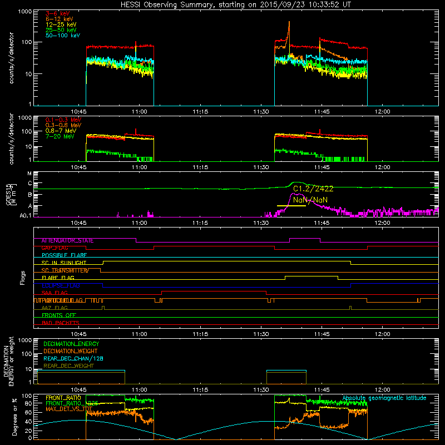Viewport: 445px width, 445px height.
Task: Select the 0.1-0.3 MeV legend label
Action: click(63, 120)
